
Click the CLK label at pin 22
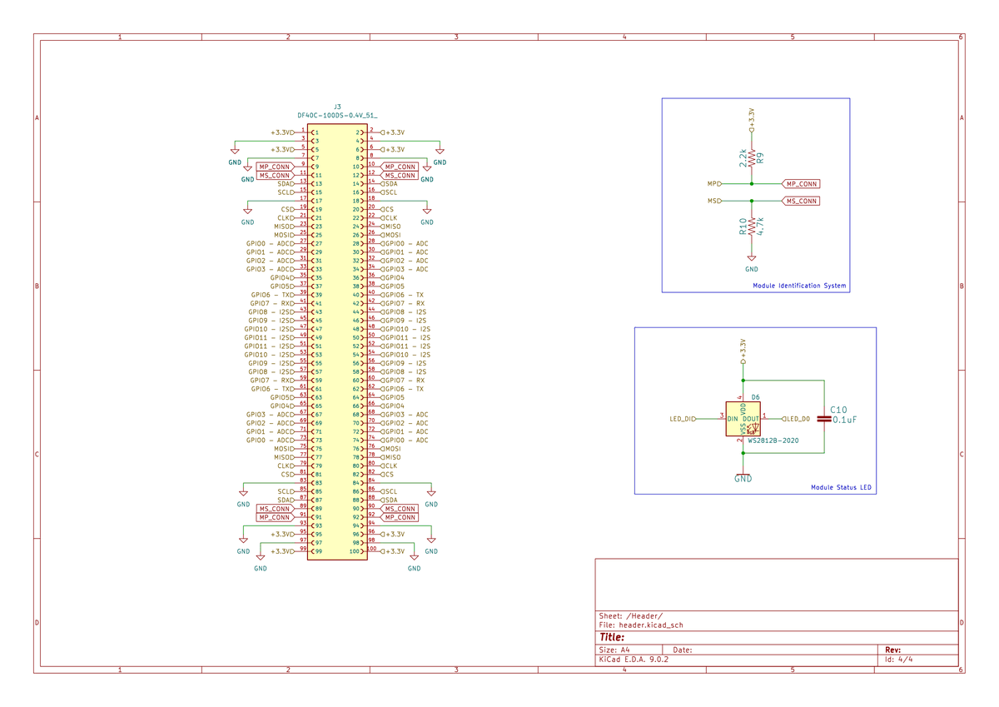click(389, 218)
